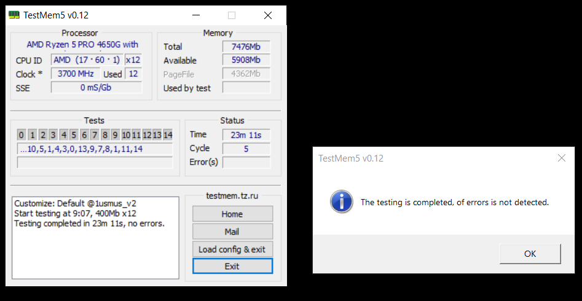Select test number 1 box
The height and width of the screenshot is (301, 582).
click(x=33, y=135)
